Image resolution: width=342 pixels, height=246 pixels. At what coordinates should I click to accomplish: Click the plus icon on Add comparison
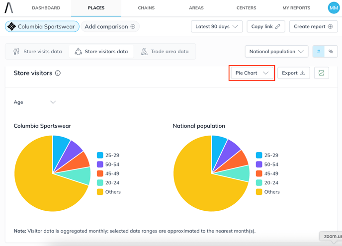click(133, 26)
